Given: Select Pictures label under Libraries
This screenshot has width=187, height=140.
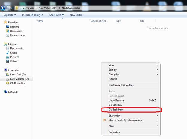Looking at the screenshot, I should pyautogui.click(x=15, y=57).
